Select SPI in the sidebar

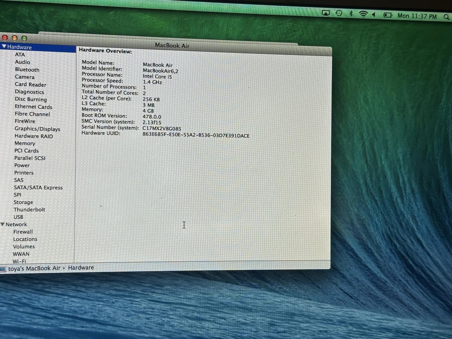point(18,195)
